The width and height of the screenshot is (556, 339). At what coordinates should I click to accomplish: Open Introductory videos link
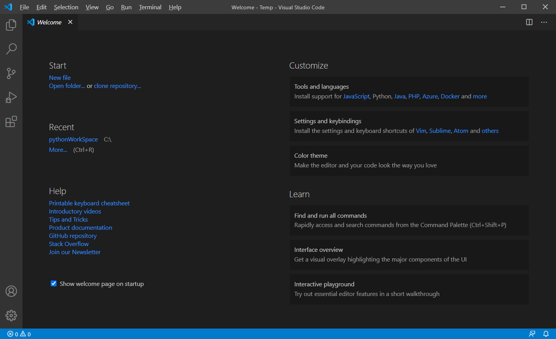tap(75, 211)
